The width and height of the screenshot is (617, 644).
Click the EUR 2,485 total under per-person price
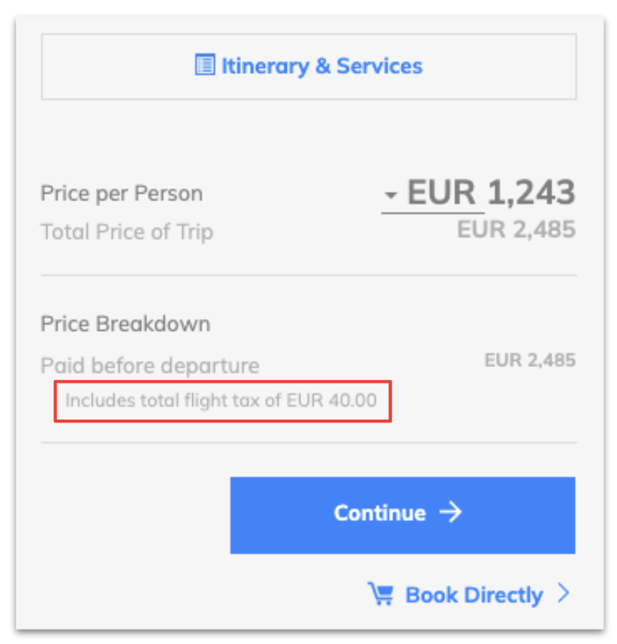[x=516, y=229]
